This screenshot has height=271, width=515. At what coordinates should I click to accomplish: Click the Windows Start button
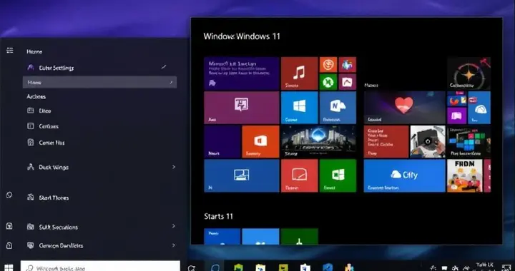click(9, 267)
